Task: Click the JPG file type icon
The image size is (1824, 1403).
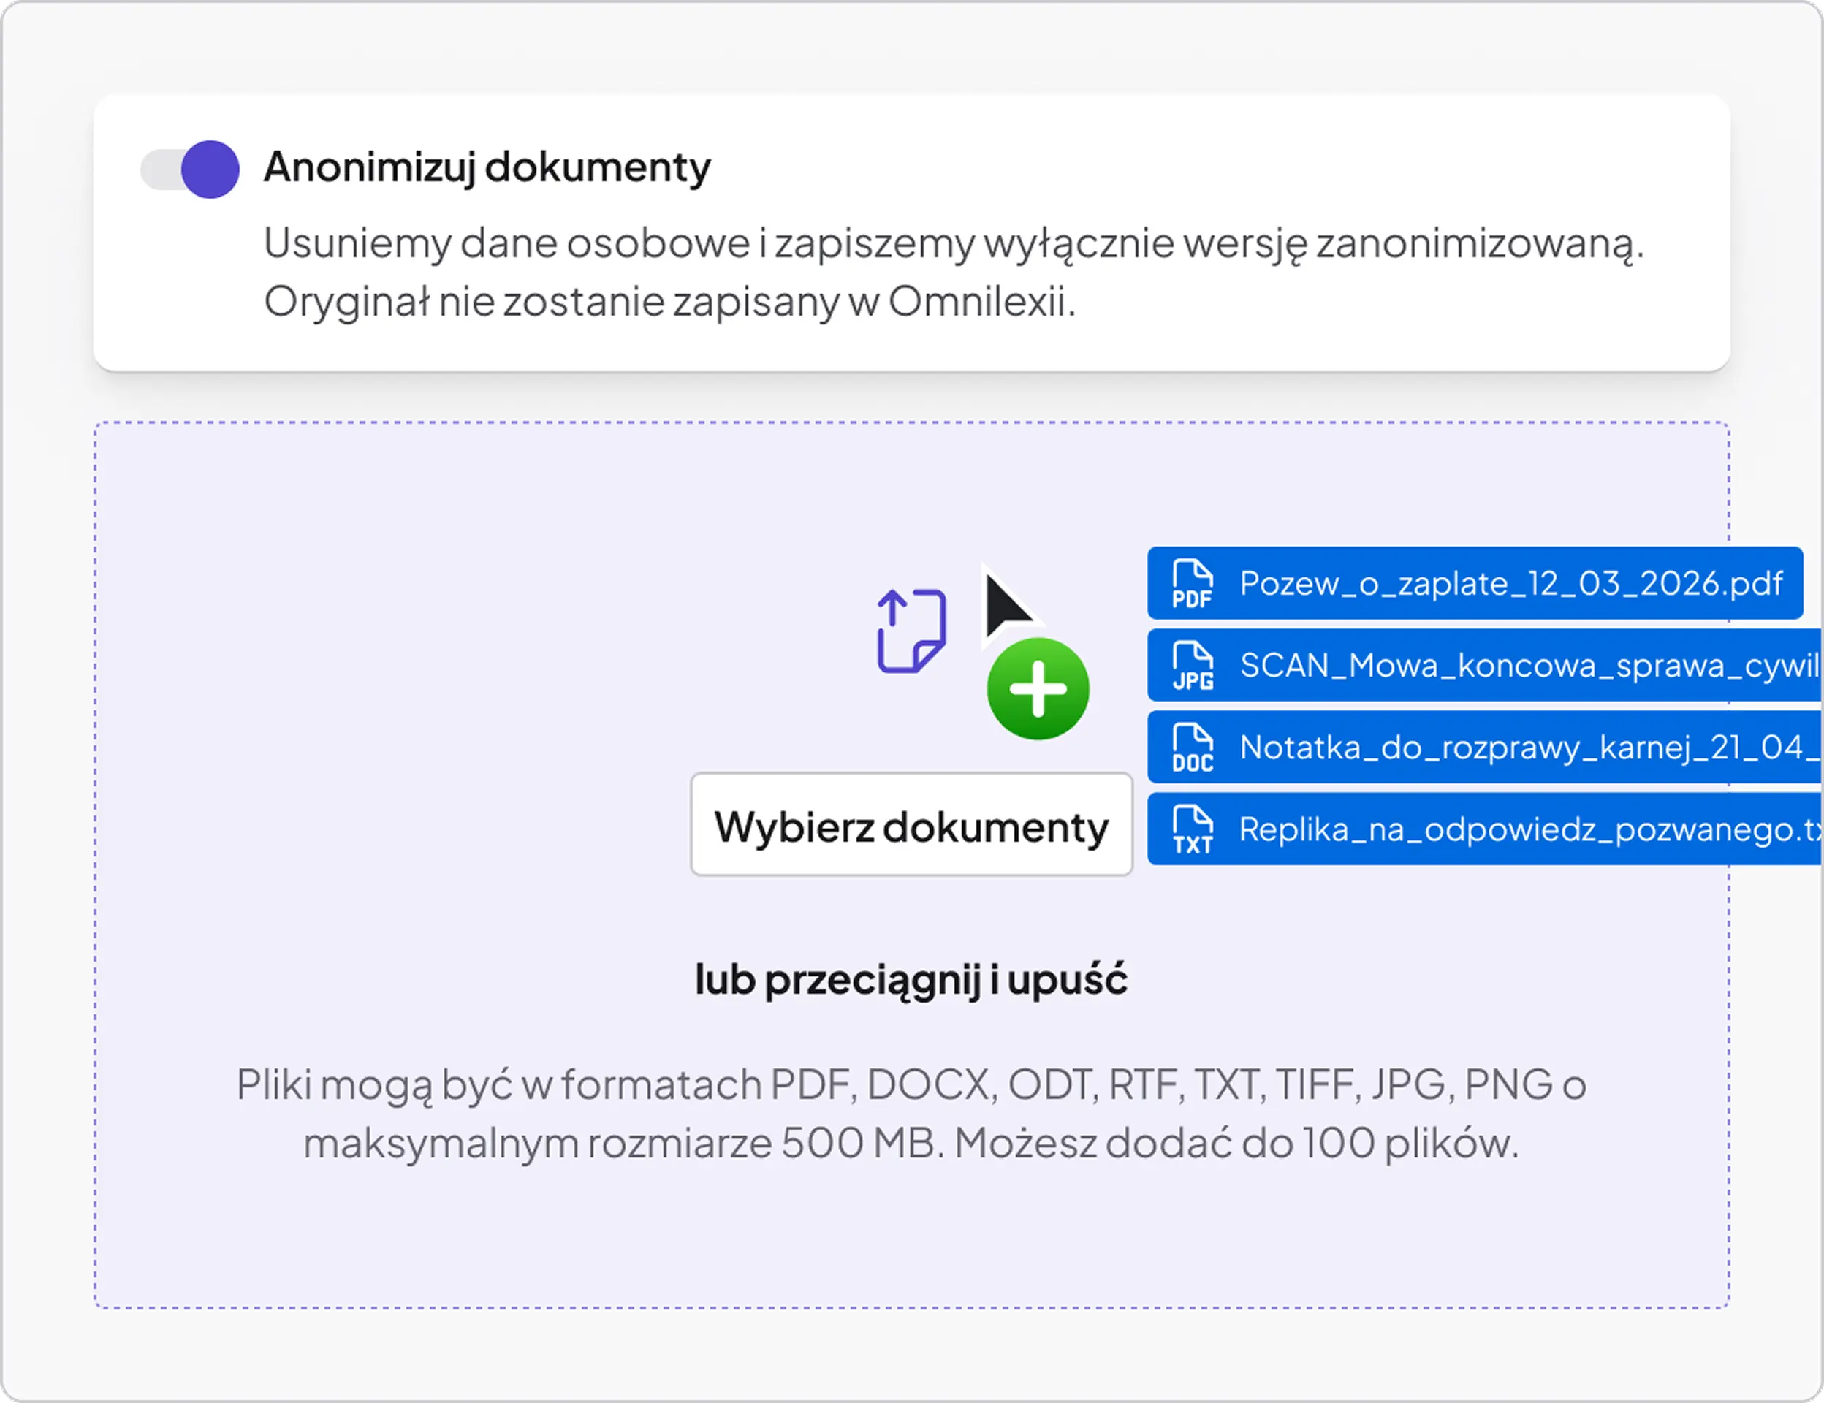Action: click(x=1193, y=666)
